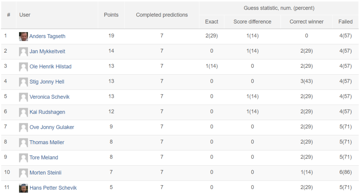Click Jan Mykkeltveit's placeholder avatar icon
This screenshot has height=195, width=362.
click(x=23, y=52)
